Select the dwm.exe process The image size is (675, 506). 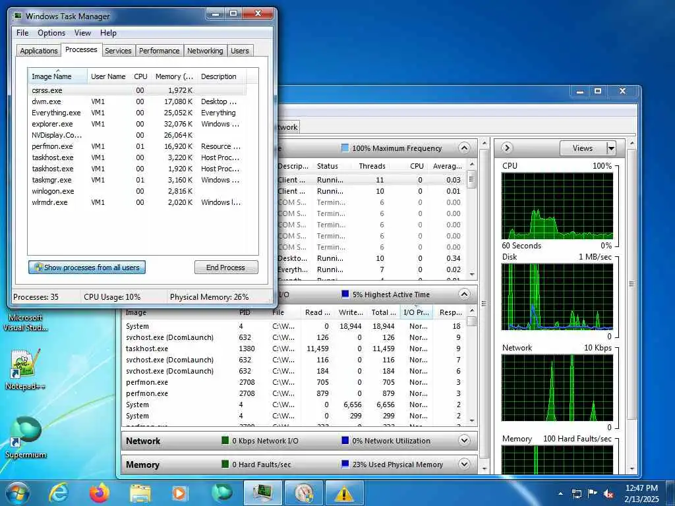tap(137, 101)
